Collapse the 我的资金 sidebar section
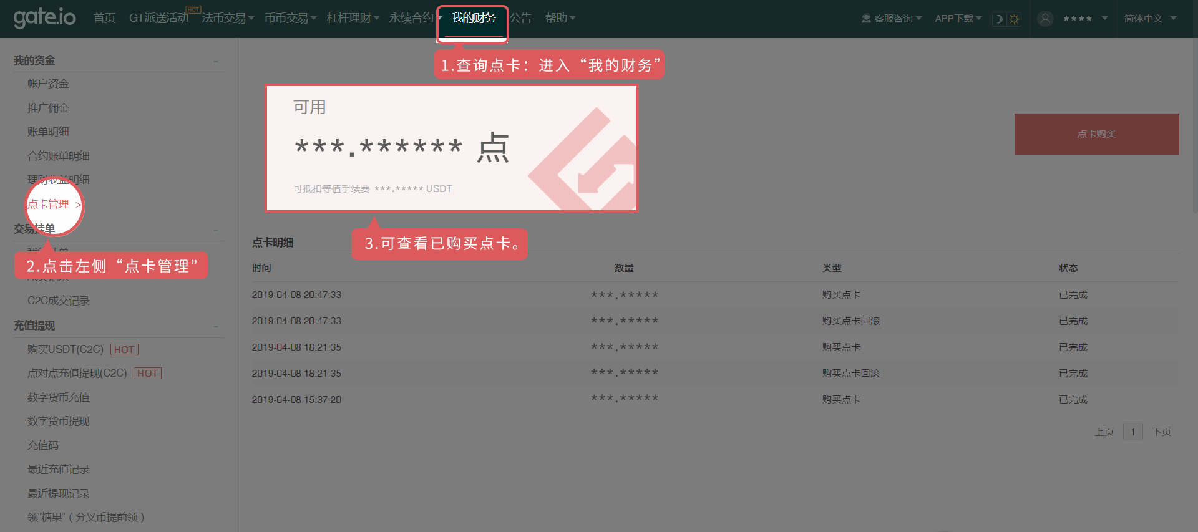The width and height of the screenshot is (1198, 532). pos(216,61)
